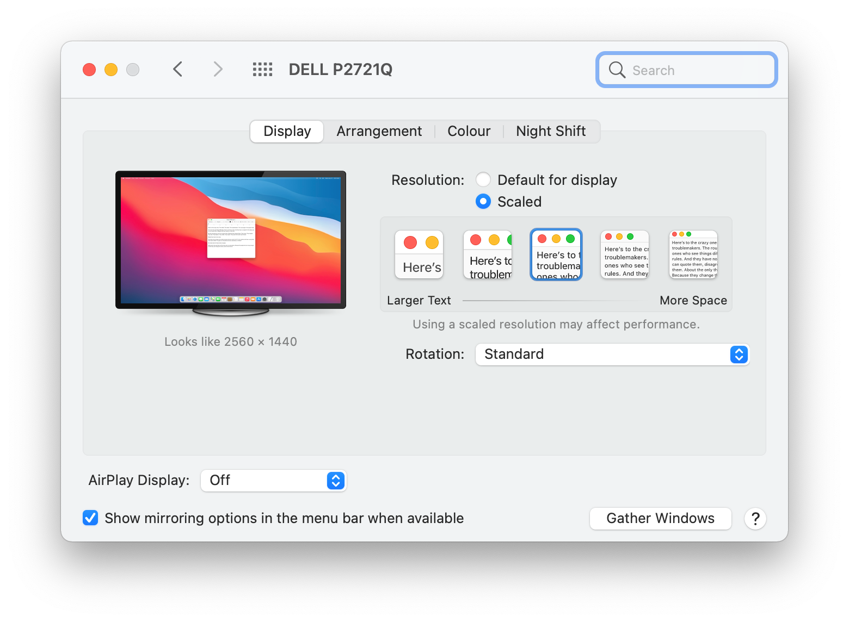Select the Larger Text scaling option
Screen dimensions: 849x622
click(x=419, y=254)
